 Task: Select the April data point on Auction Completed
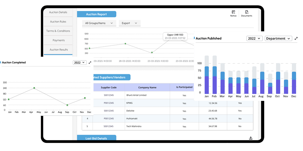(34, 88)
